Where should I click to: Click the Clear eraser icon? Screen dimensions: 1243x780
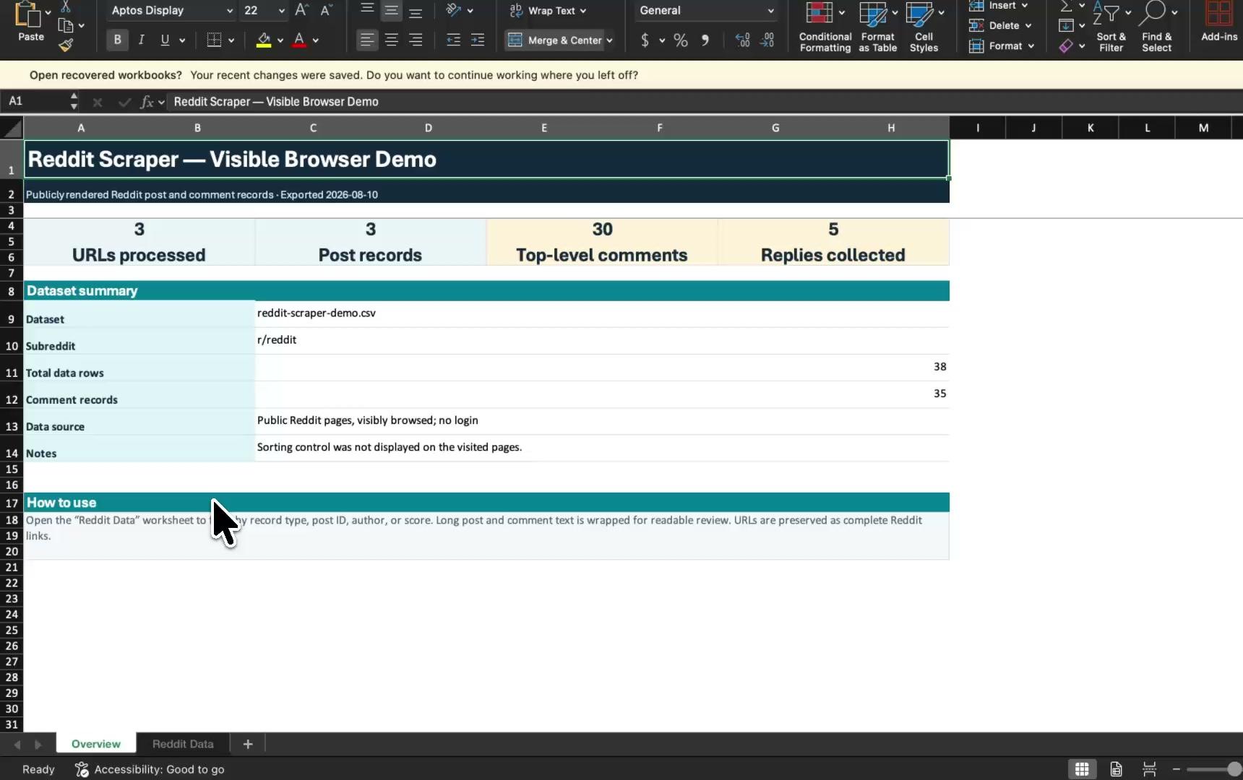click(1066, 45)
